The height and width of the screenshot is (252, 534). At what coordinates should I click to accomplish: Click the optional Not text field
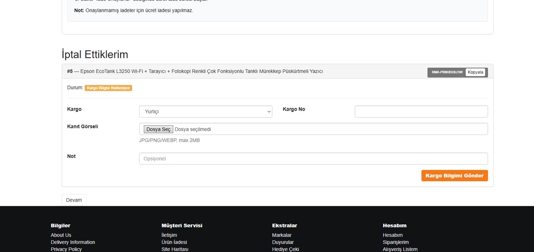[x=313, y=159]
